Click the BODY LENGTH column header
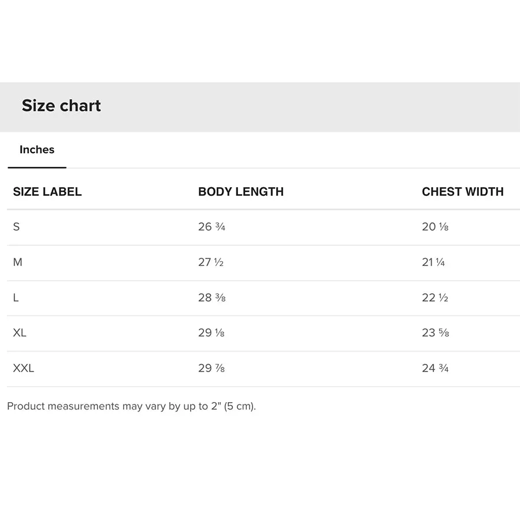Image resolution: width=520 pixels, height=520 pixels. (241, 192)
